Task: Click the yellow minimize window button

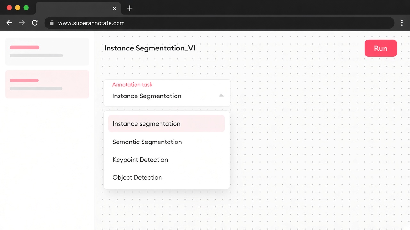Action: click(18, 8)
